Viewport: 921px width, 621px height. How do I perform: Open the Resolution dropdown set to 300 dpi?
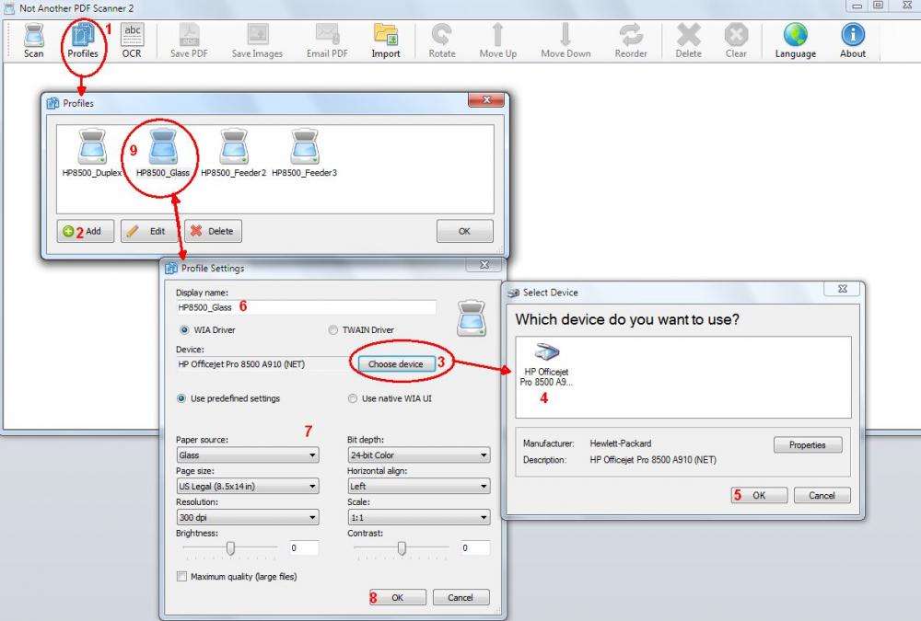(x=247, y=518)
